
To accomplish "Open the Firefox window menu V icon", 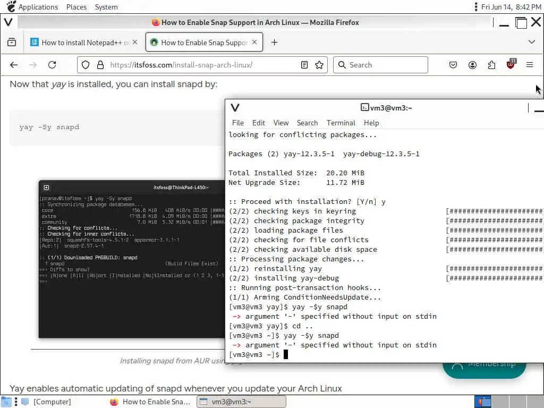I will point(8,22).
